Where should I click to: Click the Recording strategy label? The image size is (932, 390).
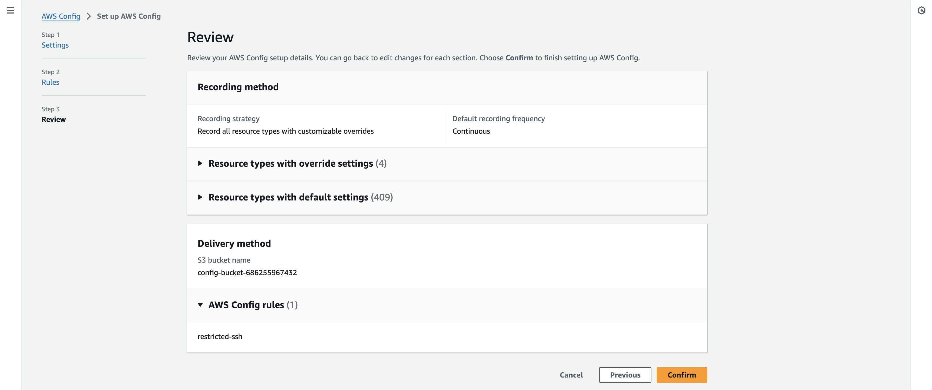tap(229, 119)
